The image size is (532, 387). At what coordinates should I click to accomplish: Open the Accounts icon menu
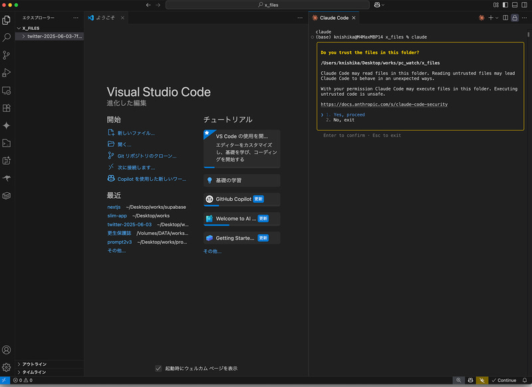(7, 350)
